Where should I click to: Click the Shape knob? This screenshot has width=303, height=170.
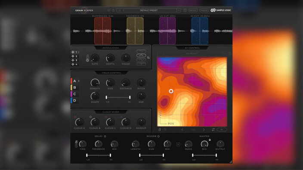95,96
